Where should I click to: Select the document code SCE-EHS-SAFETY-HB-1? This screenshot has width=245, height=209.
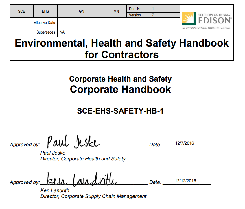pyautogui.click(x=120, y=111)
